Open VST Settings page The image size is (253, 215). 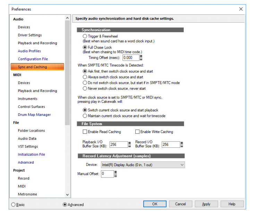point(28,146)
